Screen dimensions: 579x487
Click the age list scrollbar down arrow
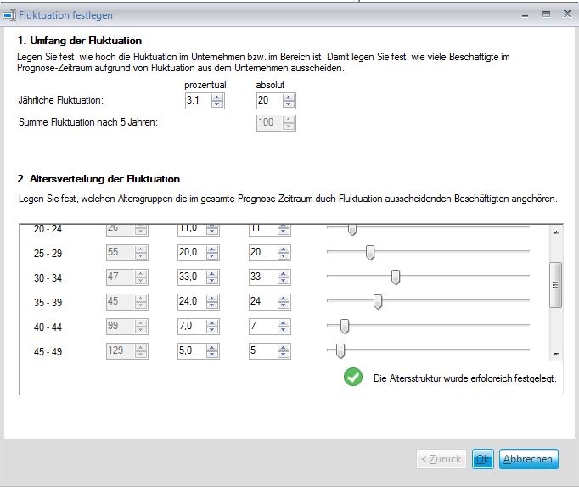(556, 354)
